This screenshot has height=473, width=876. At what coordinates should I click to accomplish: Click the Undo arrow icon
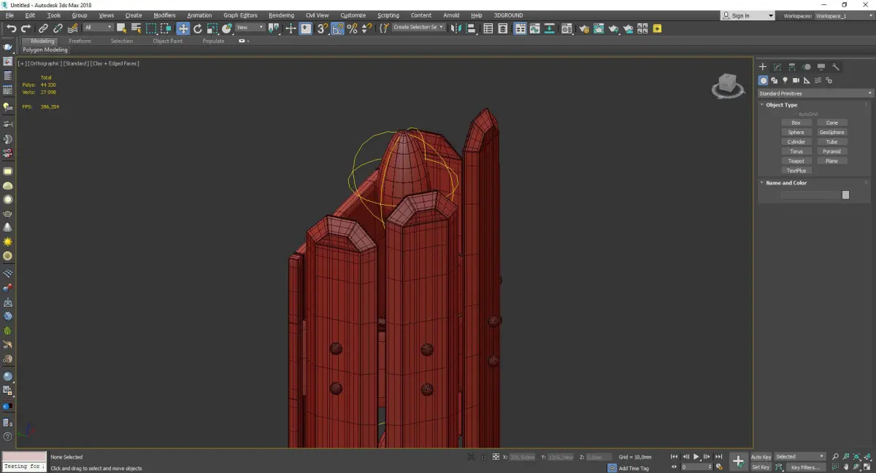[11, 28]
